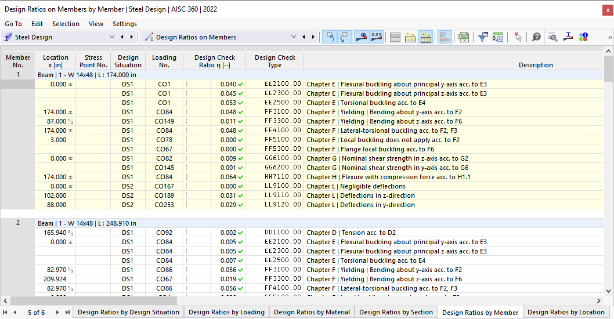614x319 pixels.
Task: Toggle the highlighted yellow table-with-member icon
Action: coord(425,37)
